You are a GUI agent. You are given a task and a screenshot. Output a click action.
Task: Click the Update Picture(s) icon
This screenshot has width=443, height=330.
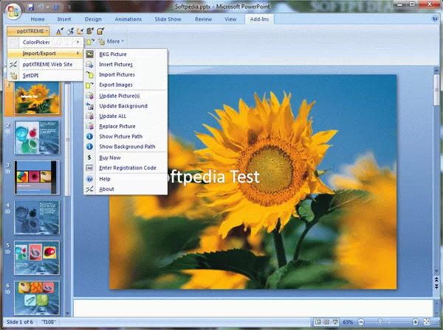[89, 96]
